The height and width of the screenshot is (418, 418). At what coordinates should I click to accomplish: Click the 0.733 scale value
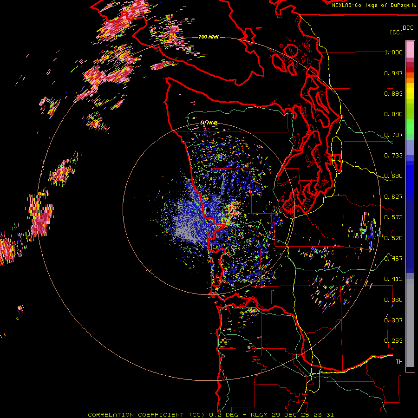point(393,156)
